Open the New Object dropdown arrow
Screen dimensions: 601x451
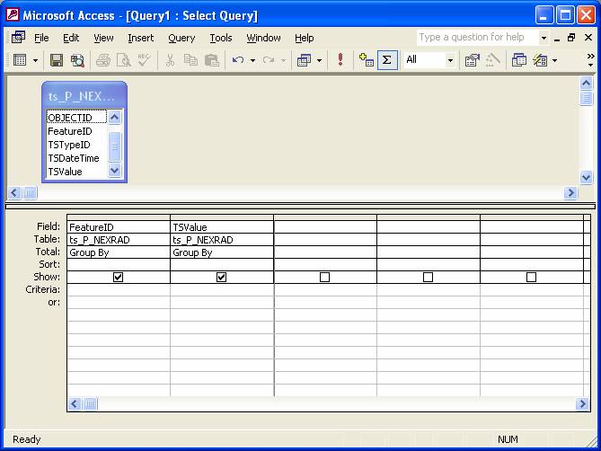554,60
